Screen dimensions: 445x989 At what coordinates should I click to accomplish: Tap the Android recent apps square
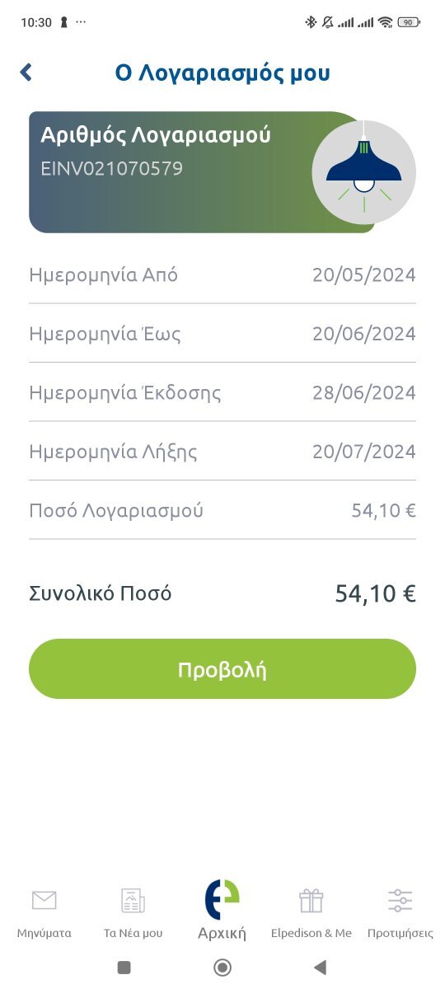124,967
